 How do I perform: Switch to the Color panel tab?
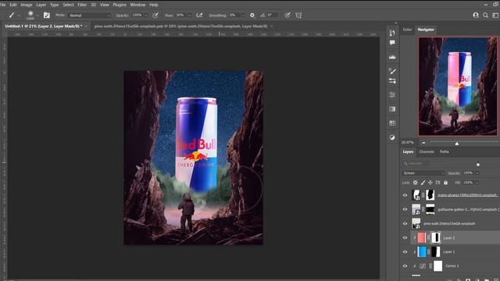coord(407,30)
